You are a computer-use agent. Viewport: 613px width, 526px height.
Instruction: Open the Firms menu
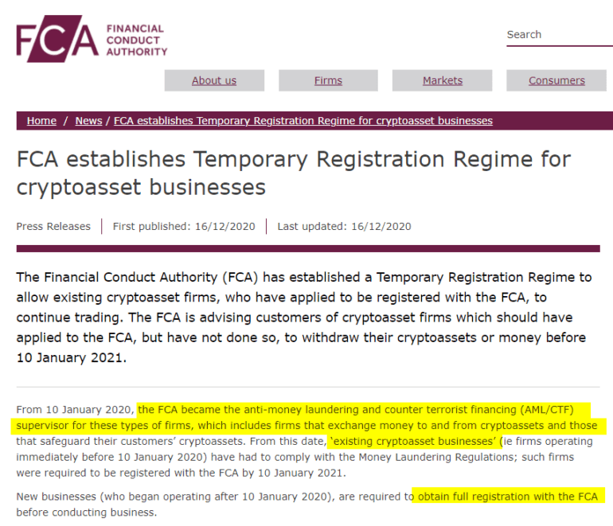pyautogui.click(x=328, y=80)
